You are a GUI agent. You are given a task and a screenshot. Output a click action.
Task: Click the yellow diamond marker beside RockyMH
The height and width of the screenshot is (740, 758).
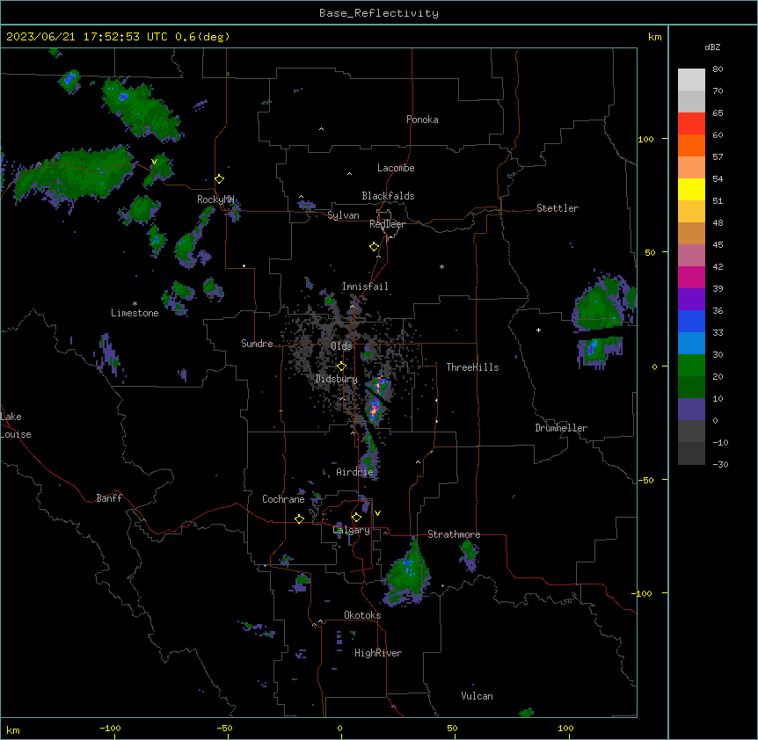[x=219, y=179]
